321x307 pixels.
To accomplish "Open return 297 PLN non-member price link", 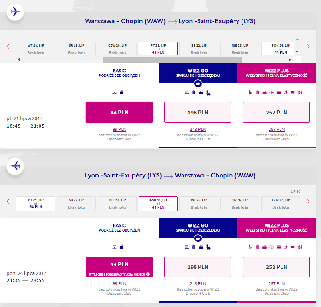I will click(x=277, y=284).
